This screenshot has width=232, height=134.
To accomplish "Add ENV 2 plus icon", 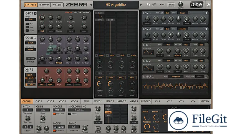I will pos(206,29).
